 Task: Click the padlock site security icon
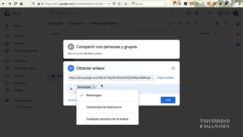coord(39,3)
